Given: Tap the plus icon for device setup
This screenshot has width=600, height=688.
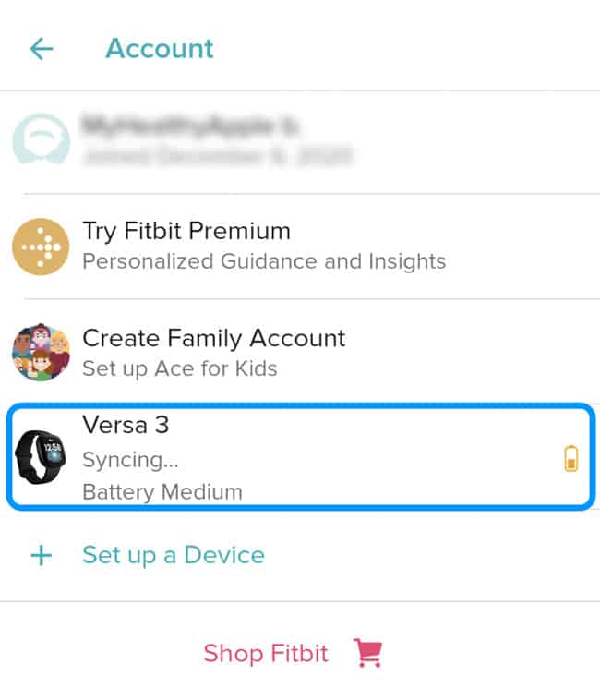Looking at the screenshot, I should point(42,555).
